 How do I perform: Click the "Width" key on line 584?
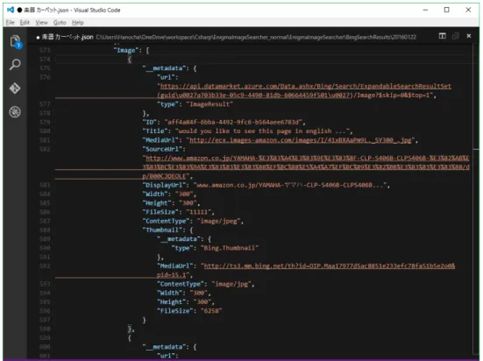(155, 194)
